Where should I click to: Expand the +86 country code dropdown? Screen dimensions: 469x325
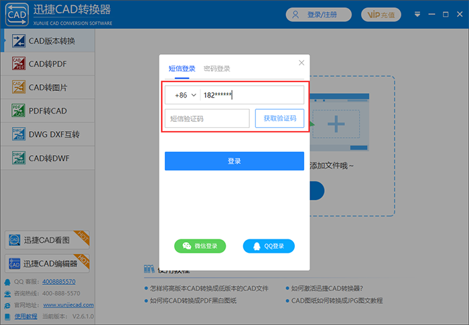(185, 95)
